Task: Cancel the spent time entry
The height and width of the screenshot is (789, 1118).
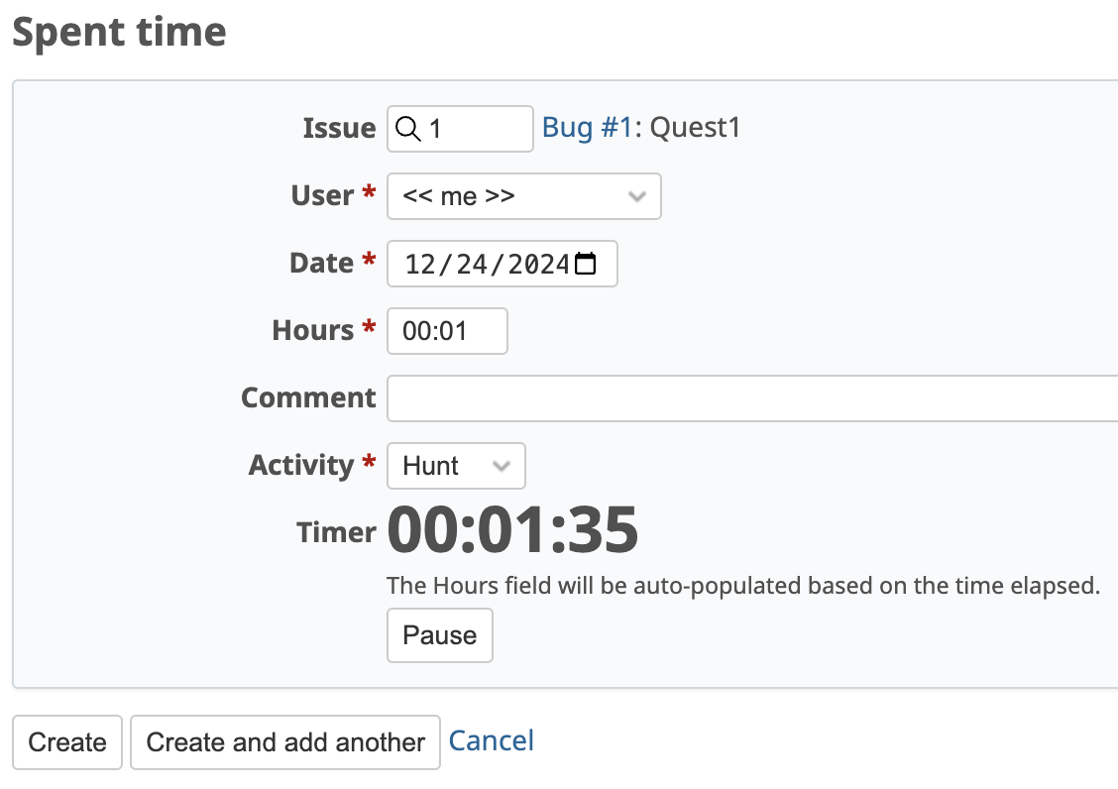Action: coord(491,740)
